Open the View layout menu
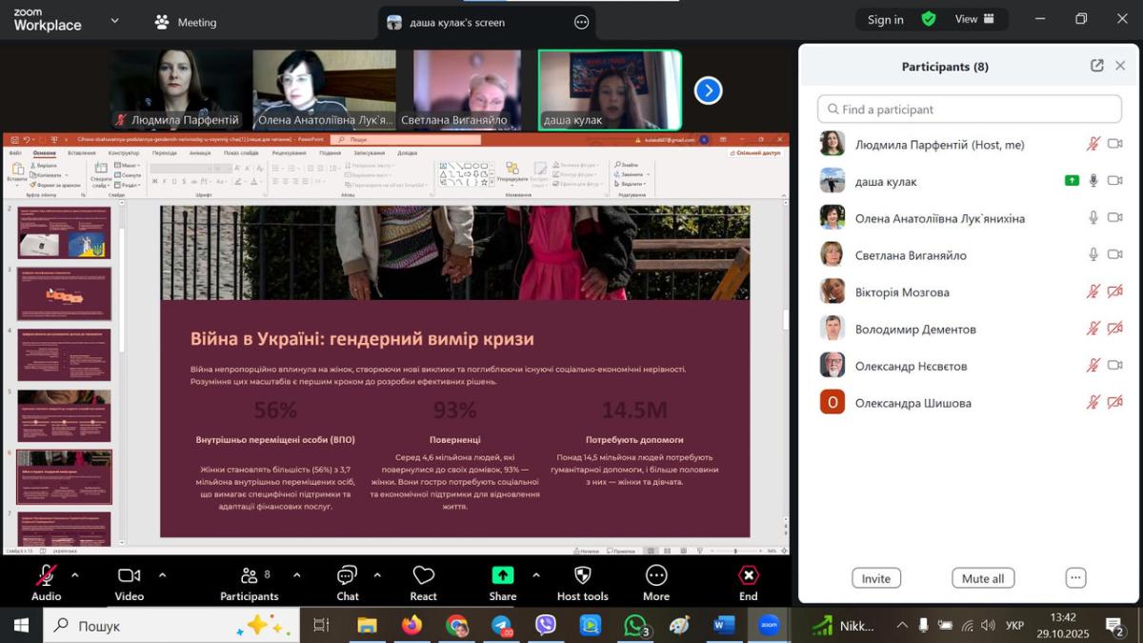The width and height of the screenshot is (1143, 643). pyautogui.click(x=974, y=19)
